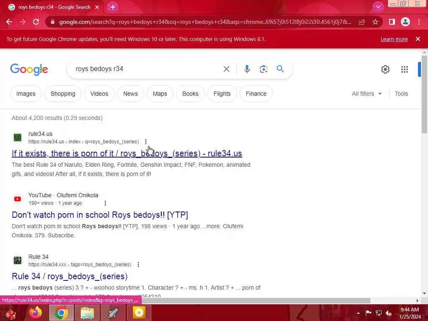Open Google quick settings gear
The image size is (428, 321).
pos(385,69)
